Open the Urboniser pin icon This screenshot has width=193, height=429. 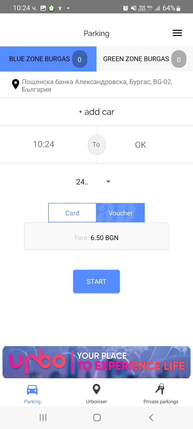coord(96,389)
